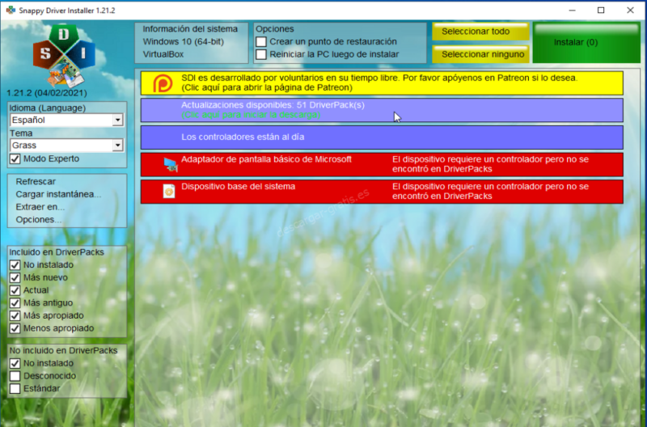Viewport: 647px width, 427px height.
Task: Click the Patreon logo icon
Action: click(163, 83)
